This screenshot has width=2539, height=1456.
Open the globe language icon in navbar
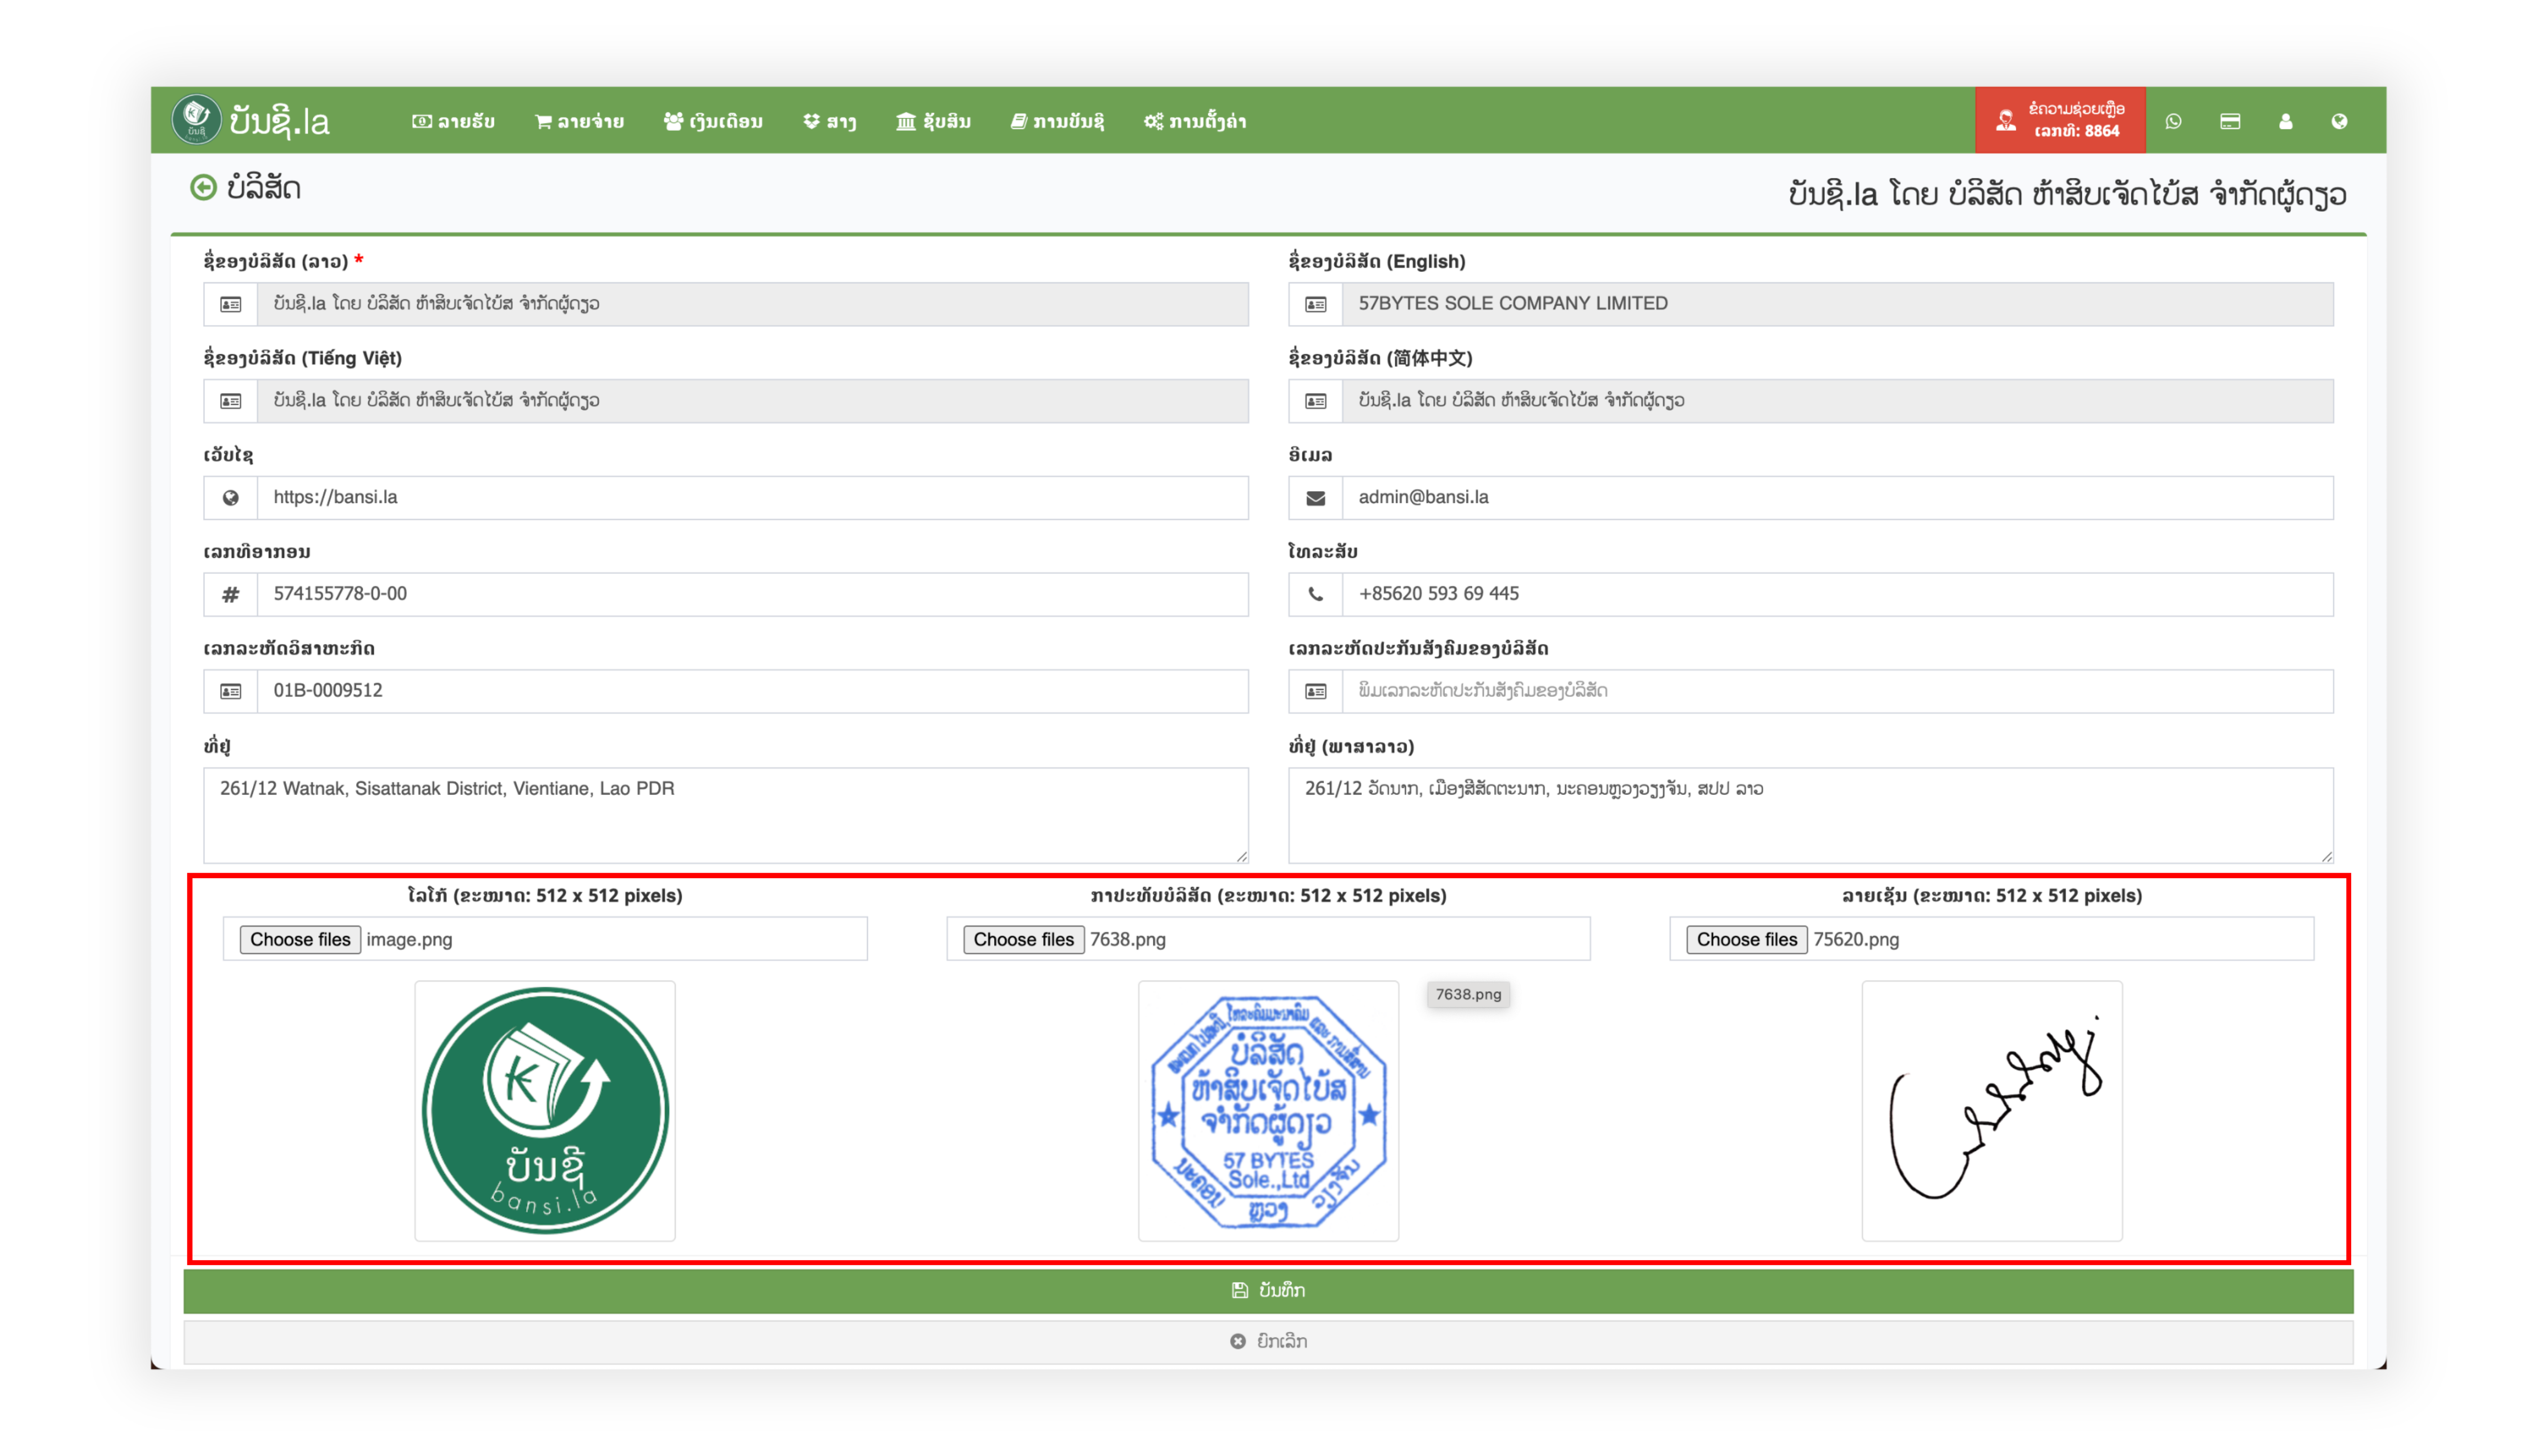pos(2339,121)
